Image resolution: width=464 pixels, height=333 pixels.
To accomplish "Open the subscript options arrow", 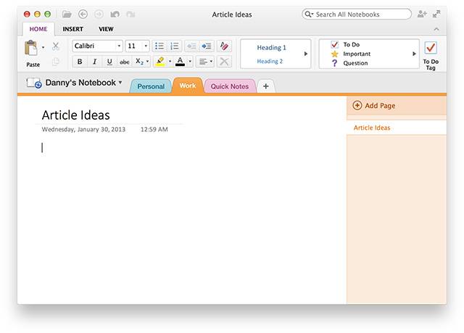I will [x=147, y=62].
